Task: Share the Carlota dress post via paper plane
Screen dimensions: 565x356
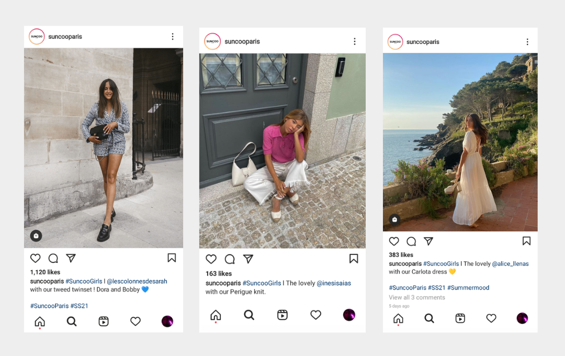Action: (428, 241)
